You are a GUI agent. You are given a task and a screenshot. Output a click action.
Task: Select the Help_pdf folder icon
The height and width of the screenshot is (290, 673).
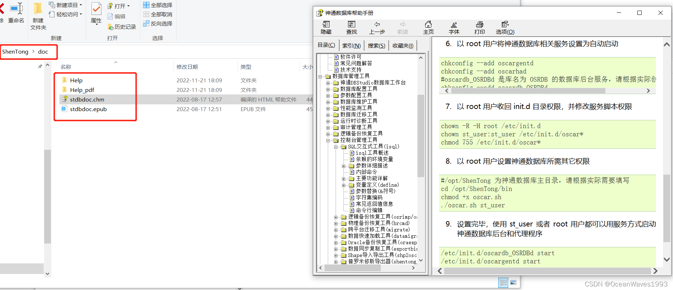tap(64, 89)
